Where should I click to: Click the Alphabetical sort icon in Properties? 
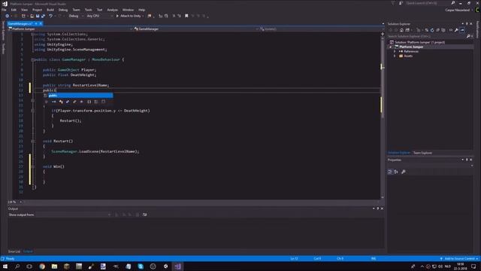(x=396, y=172)
